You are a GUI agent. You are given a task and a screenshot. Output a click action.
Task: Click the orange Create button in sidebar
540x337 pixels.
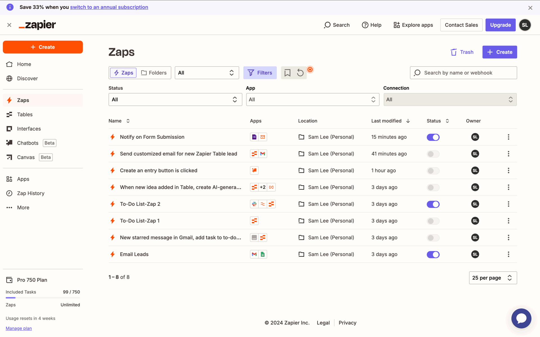tap(43, 47)
